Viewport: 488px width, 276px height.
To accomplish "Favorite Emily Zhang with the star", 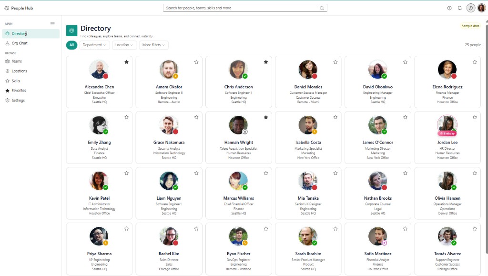I will 126,117.
